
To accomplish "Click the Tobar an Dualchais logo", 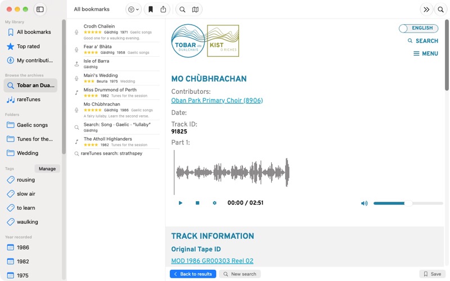I will [x=188, y=40].
